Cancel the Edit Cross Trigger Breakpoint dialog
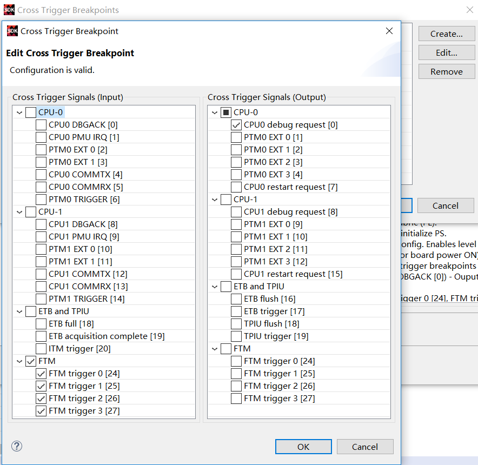The width and height of the screenshot is (478, 465). click(x=365, y=447)
